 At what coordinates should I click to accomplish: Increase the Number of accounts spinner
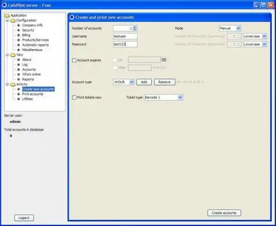[x=135, y=27]
